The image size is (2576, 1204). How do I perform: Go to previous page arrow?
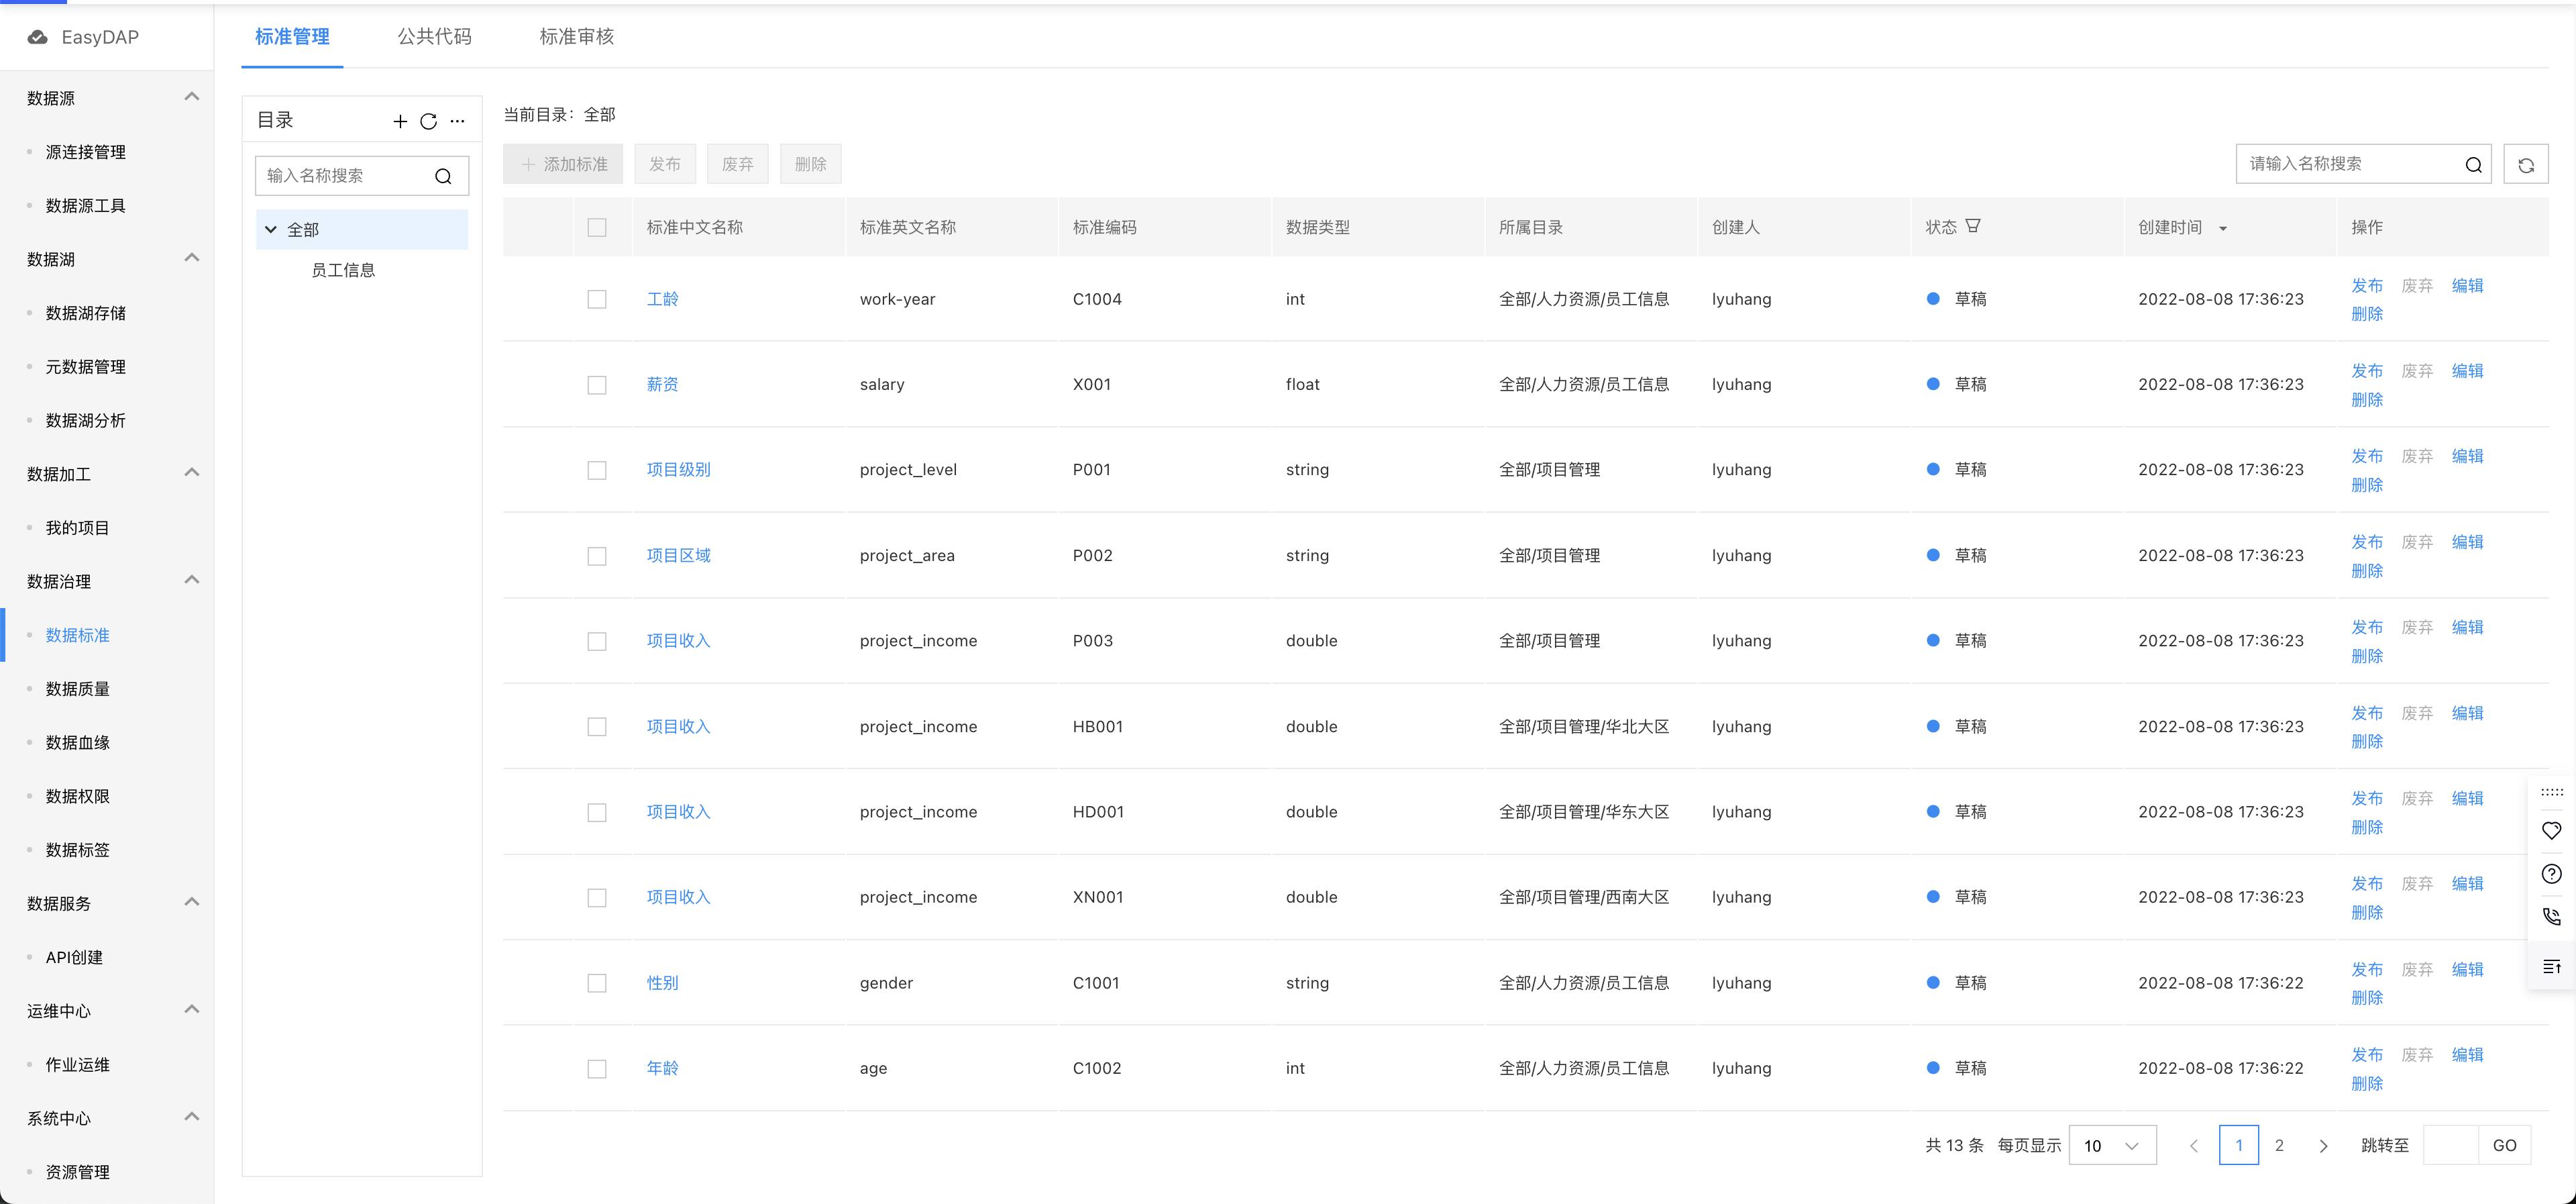click(x=2193, y=1146)
